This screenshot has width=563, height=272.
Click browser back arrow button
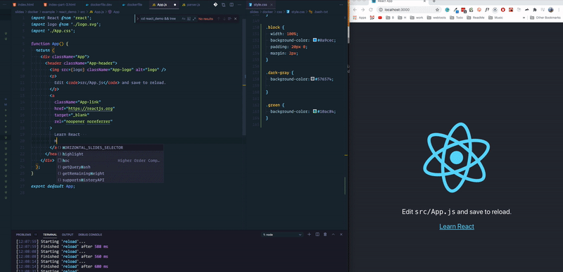[355, 10]
